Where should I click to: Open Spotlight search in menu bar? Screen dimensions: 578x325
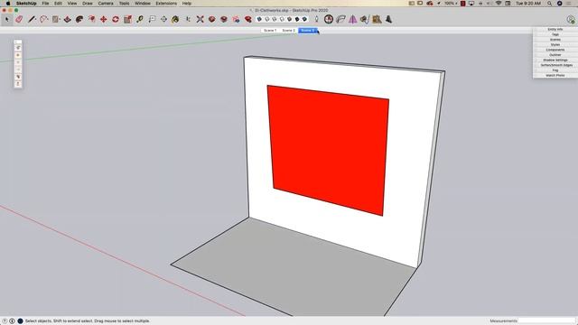(549, 4)
